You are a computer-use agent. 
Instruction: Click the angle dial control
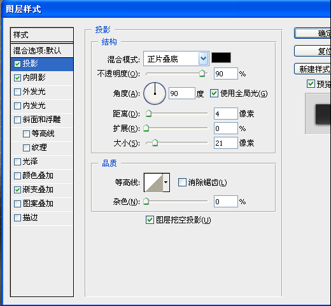tap(155, 94)
